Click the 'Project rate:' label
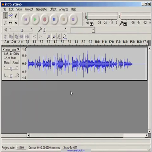 (x=8, y=147)
